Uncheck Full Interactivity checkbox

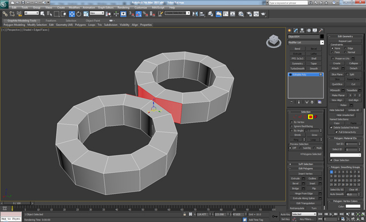pyautogui.click(x=336, y=132)
